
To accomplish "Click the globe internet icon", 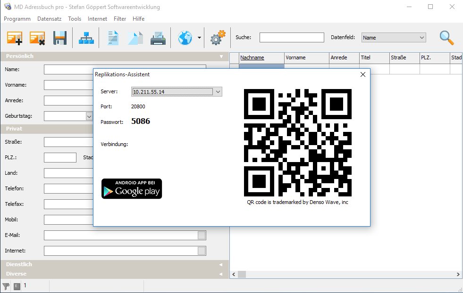I will click(x=185, y=38).
